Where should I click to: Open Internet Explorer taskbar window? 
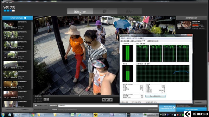[x=84, y=115]
